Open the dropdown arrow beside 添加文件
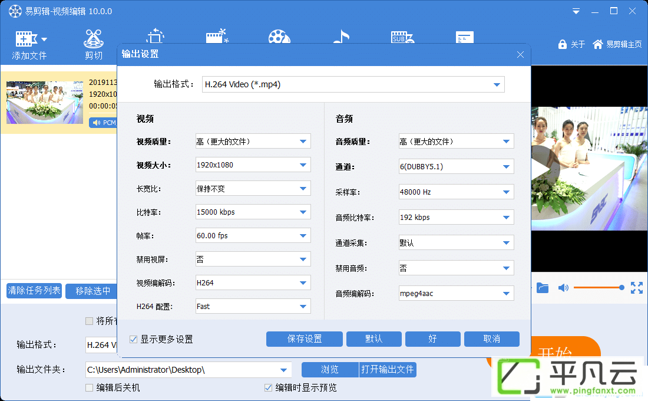Image resolution: width=648 pixels, height=401 pixels. click(x=44, y=40)
